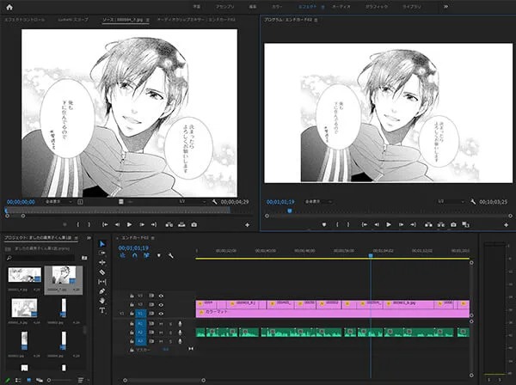Select the Graphics workspace tab
The width and height of the screenshot is (516, 385).
point(377,7)
